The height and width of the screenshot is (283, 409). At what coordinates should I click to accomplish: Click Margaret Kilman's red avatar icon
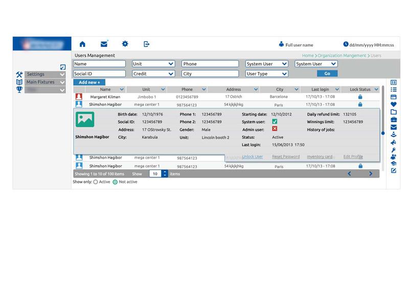79,97
